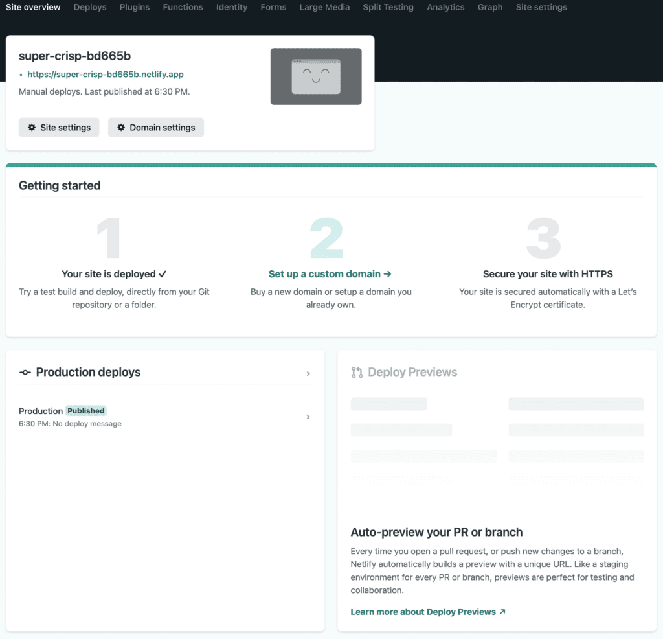Open the Production Published deploy row chevron

[x=308, y=417]
